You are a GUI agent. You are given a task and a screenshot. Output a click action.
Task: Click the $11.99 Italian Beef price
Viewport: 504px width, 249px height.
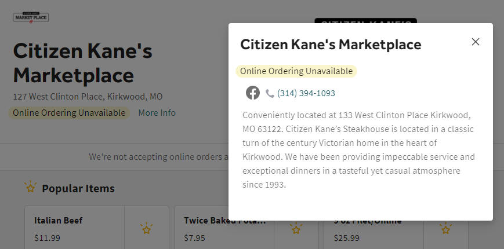point(47,238)
